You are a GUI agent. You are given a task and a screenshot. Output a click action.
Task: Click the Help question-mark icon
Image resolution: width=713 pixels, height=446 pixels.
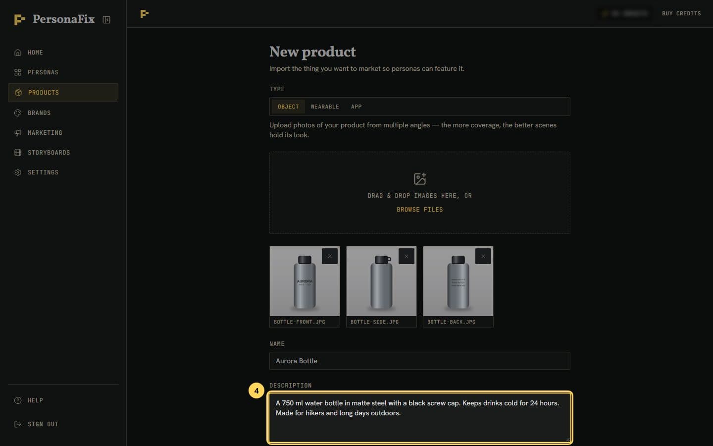(18, 400)
